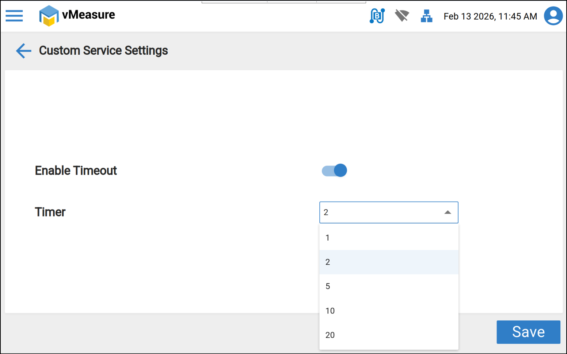This screenshot has width=567, height=354.
Task: Pick timer value 10
Action: (x=389, y=311)
